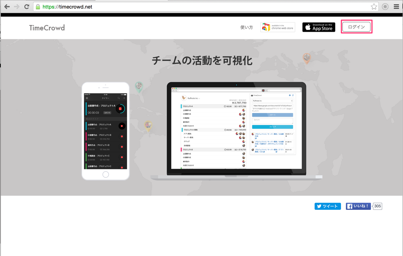Open the Chrome hamburger menu
403x256 pixels.
396,7
